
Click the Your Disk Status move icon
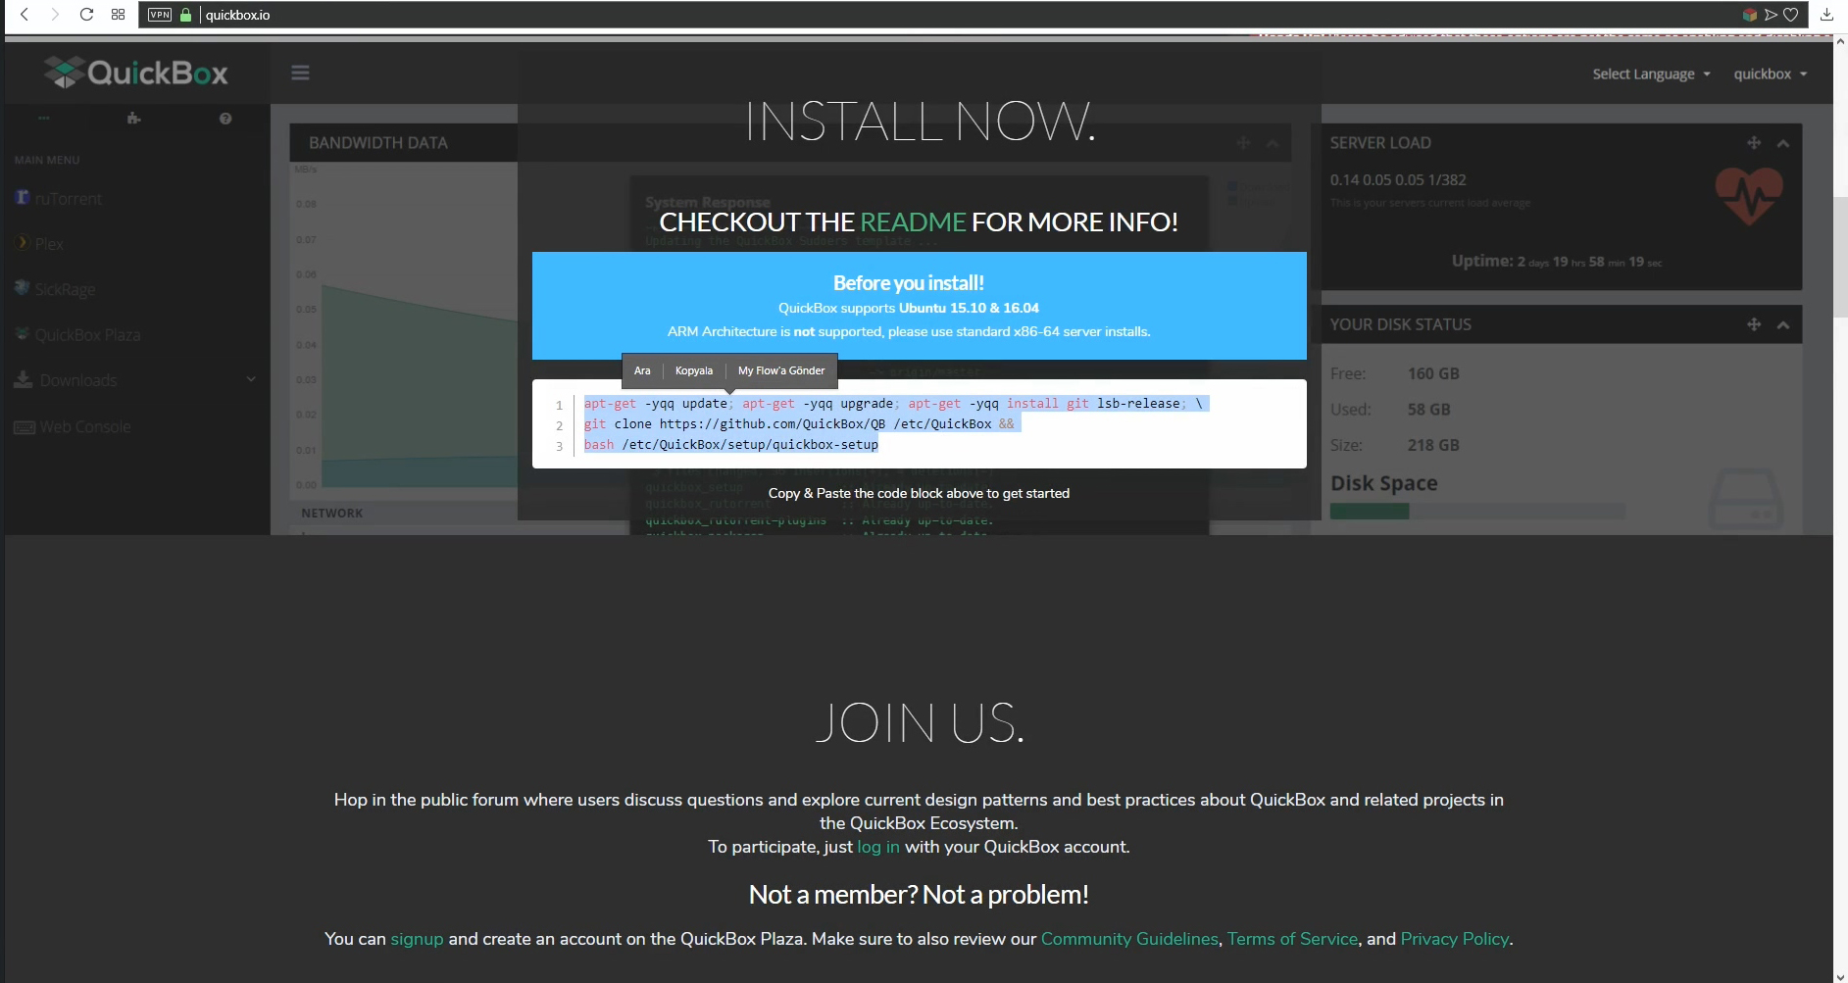(1754, 324)
